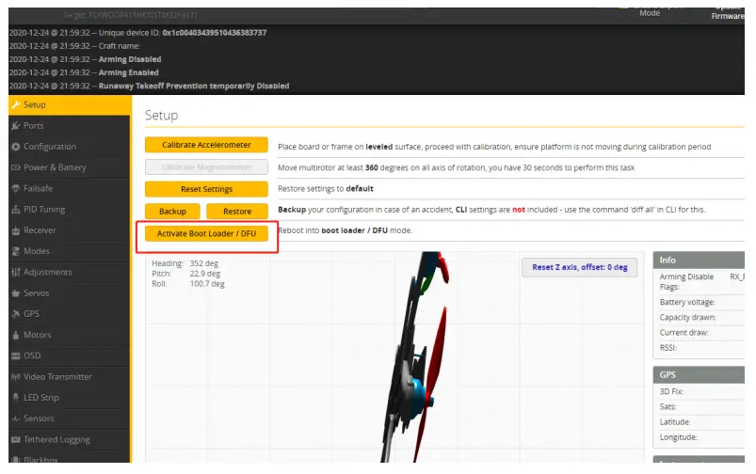The image size is (756, 474).
Task: Go to Power & Battery tab
Action: click(70, 167)
